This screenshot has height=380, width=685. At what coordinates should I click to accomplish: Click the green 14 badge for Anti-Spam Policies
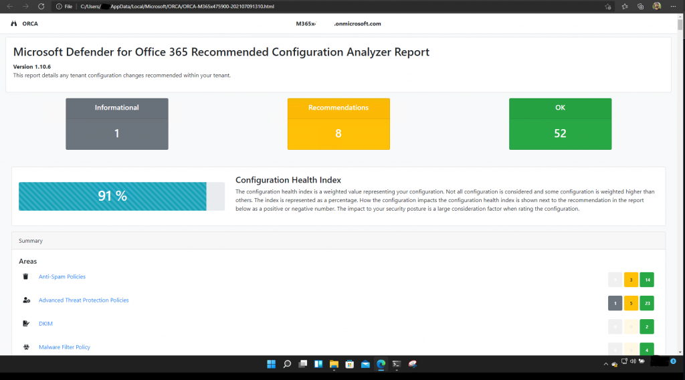tap(647, 280)
